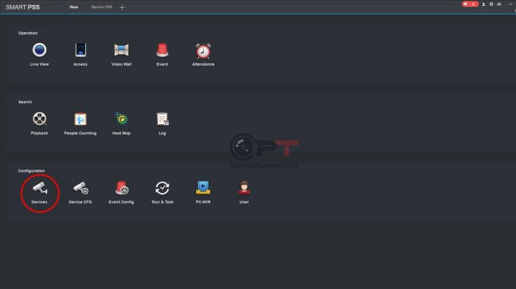Click the red alarm notification badge
The image size is (516, 289).
470,4
